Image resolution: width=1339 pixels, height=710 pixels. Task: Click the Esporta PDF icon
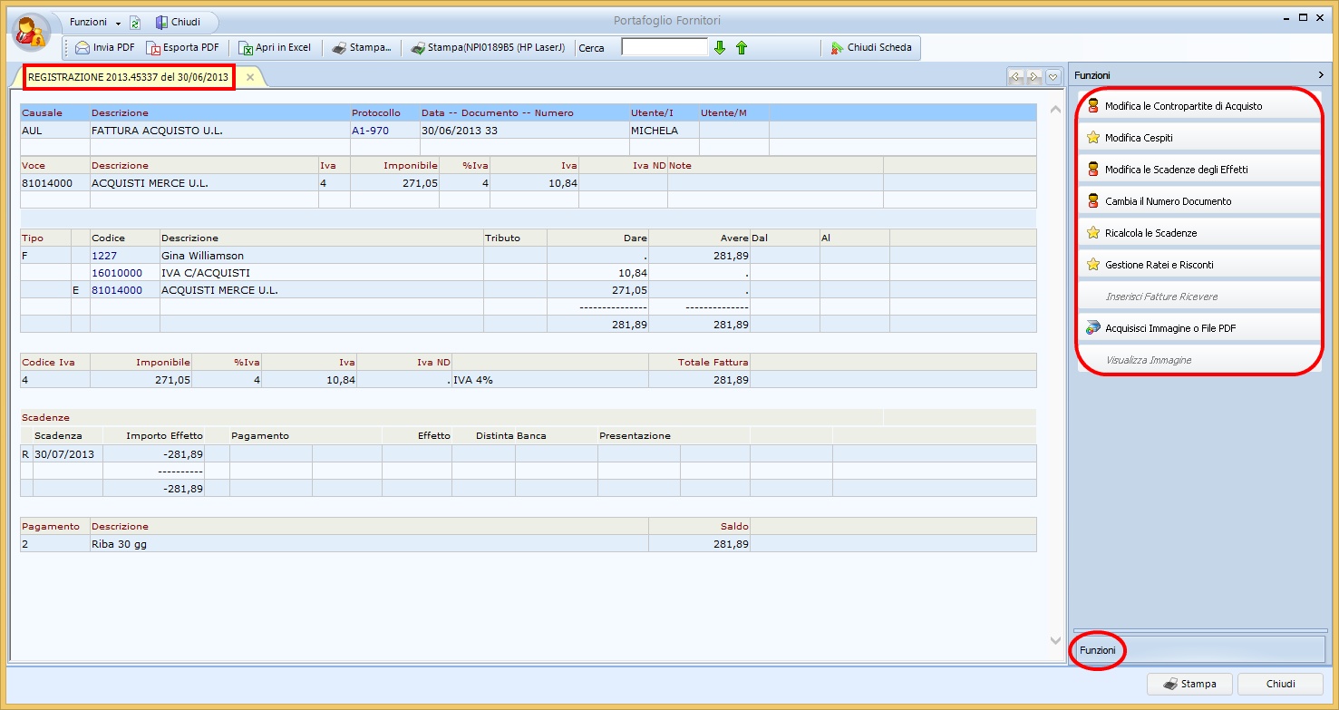tap(154, 48)
